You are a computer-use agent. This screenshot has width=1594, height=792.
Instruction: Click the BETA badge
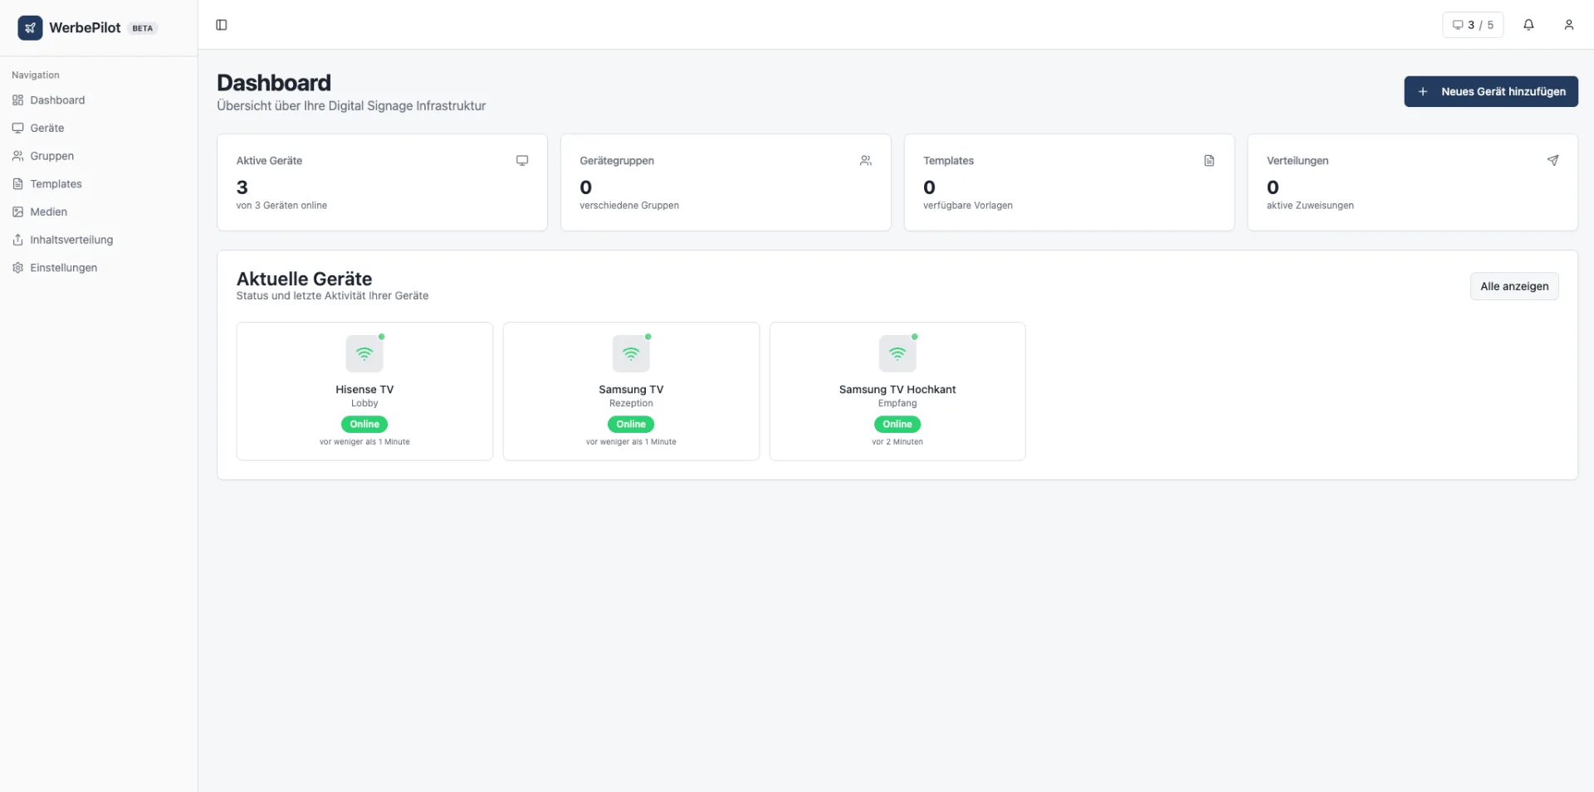coord(143,28)
